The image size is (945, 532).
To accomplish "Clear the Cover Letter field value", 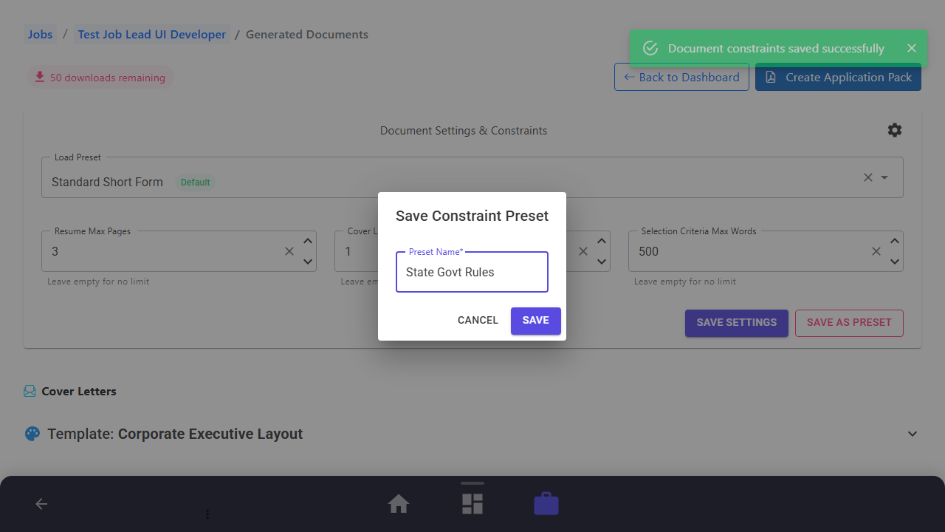I will (x=583, y=251).
